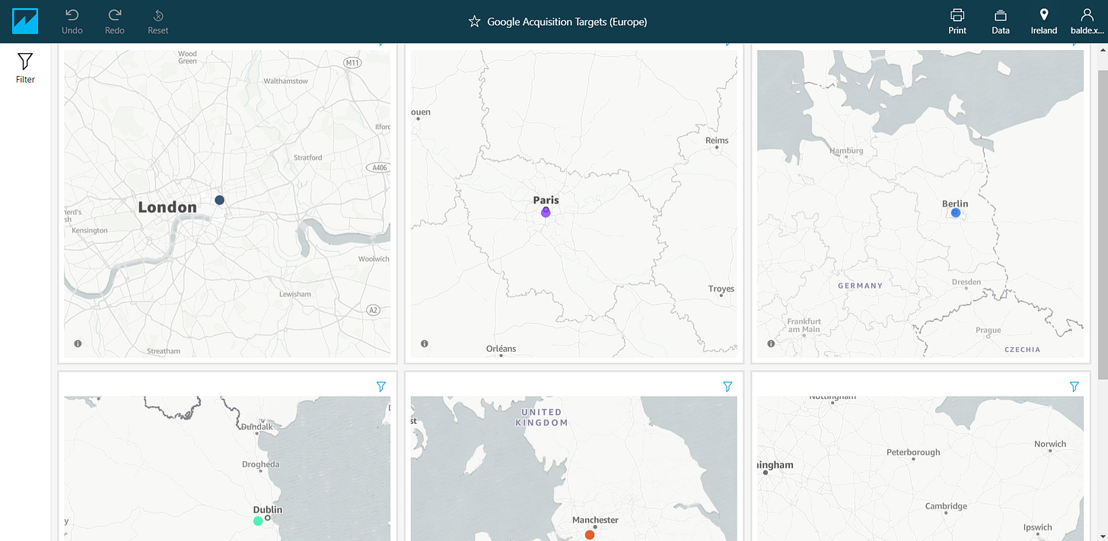This screenshot has height=541, width=1108.
Task: Open the Ireland region selector
Action: click(x=1044, y=21)
